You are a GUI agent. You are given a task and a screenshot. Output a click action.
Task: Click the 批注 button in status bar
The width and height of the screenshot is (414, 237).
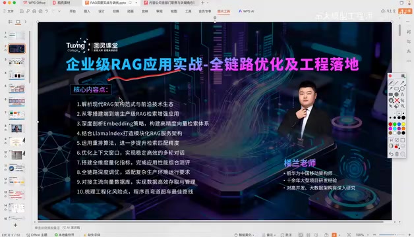(x=286, y=234)
